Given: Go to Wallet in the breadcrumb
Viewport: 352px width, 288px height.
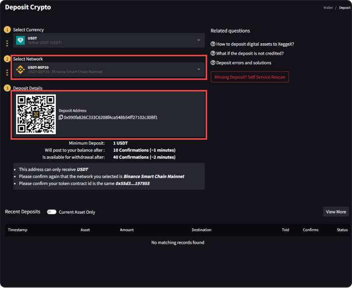Looking at the screenshot, I should pos(328,8).
